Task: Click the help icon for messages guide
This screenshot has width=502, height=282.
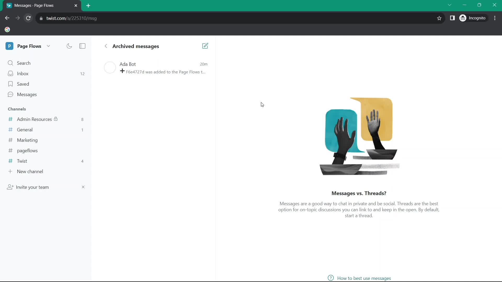Action: [x=331, y=278]
